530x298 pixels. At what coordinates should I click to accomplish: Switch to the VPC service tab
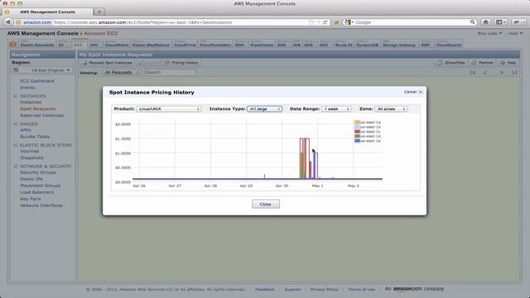(94, 44)
